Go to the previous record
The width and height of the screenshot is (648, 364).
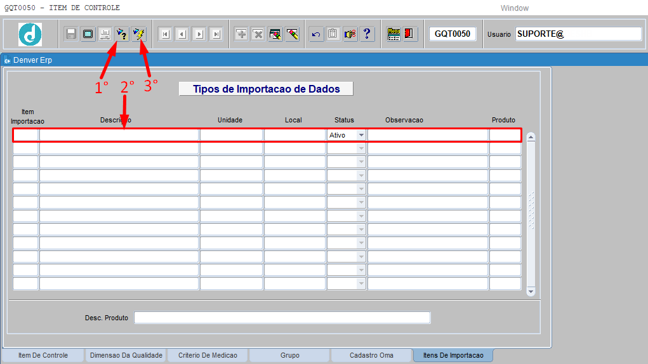(182, 34)
